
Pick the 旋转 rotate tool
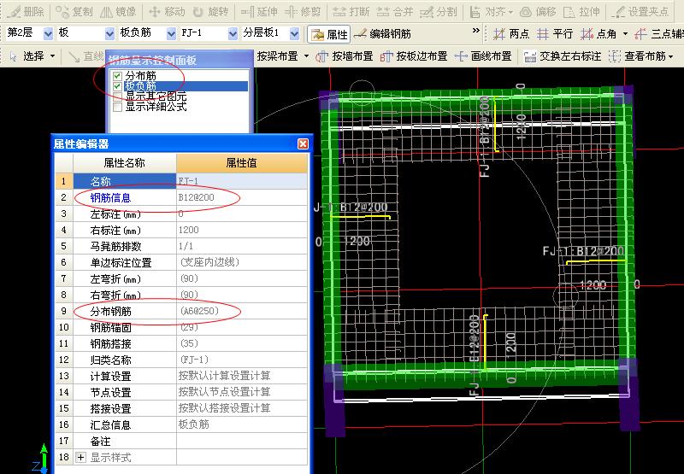[x=210, y=11]
